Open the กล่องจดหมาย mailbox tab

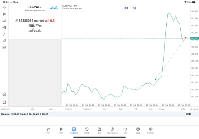112,130
